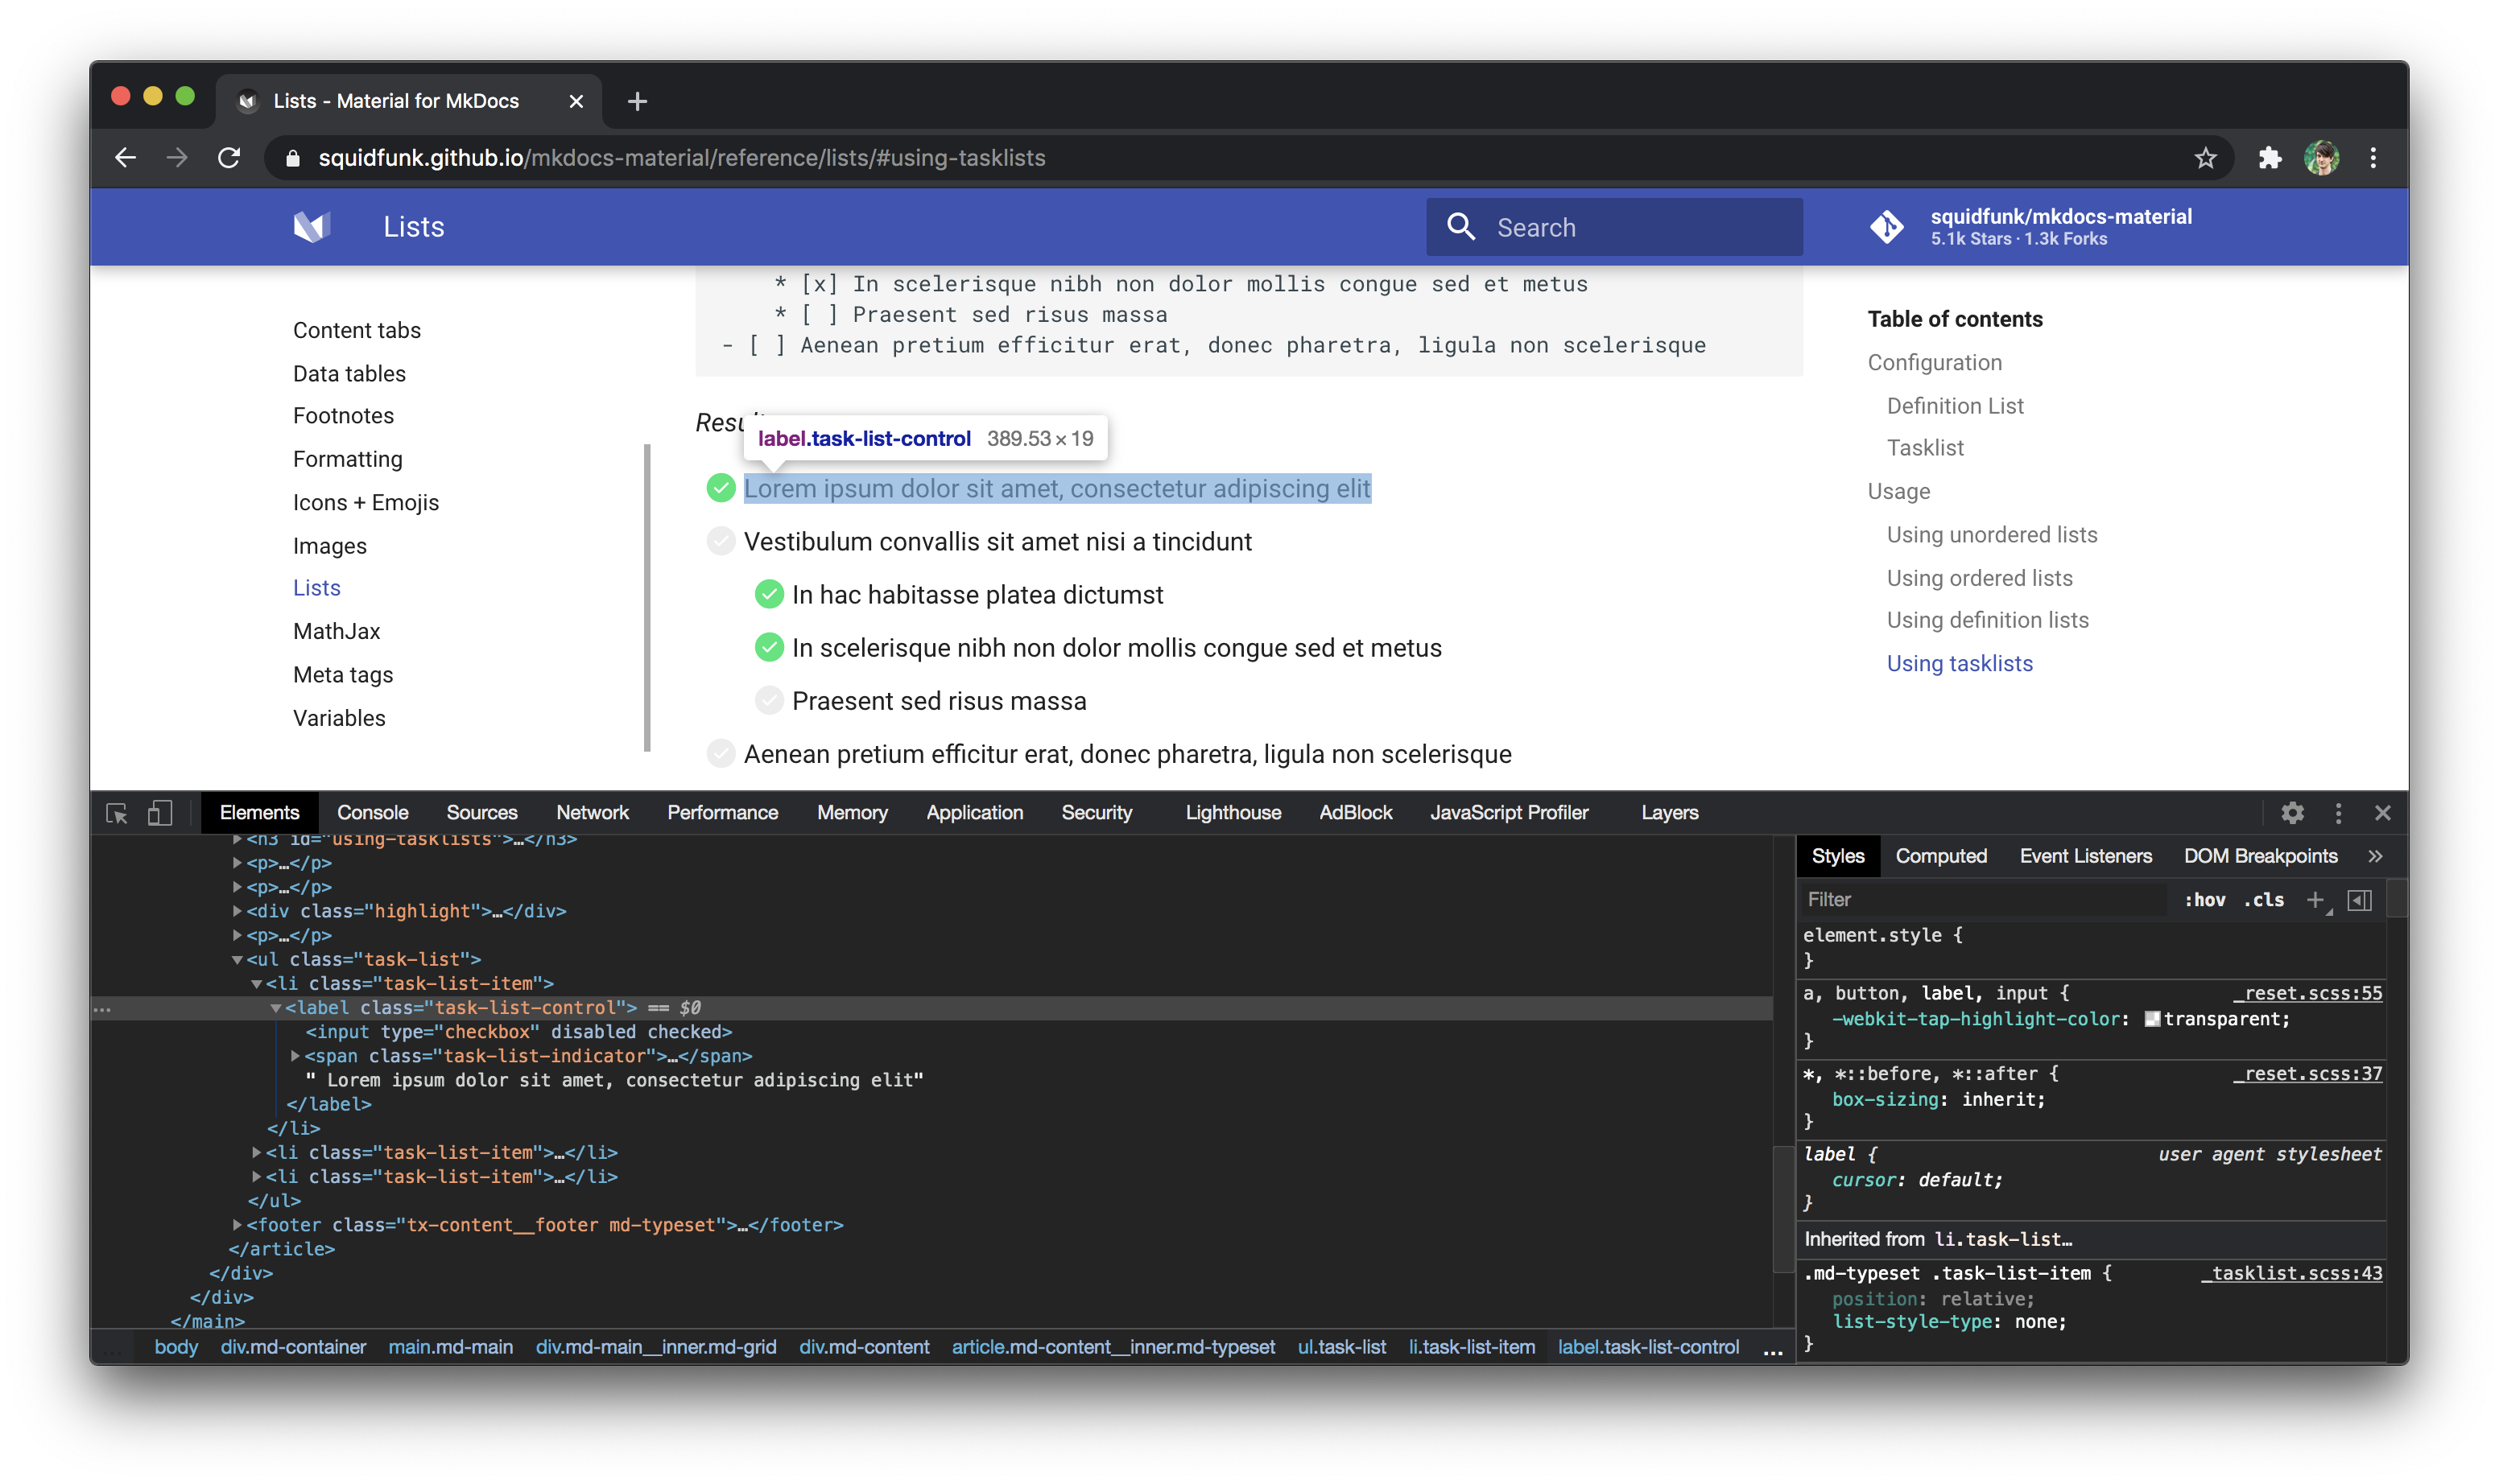Open Using ordered lists in table of contents
This screenshot has height=1484, width=2499.
(x=1979, y=578)
